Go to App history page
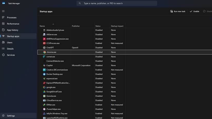 coord(12,30)
